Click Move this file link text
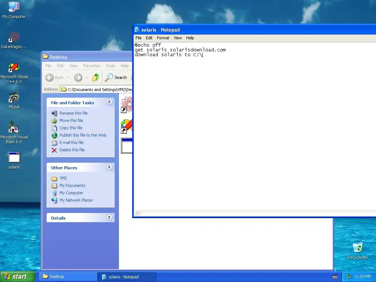Viewport: 376px width, 282px height. tap(71, 120)
